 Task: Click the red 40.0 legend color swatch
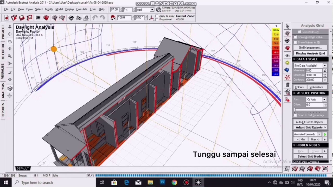click(276, 52)
